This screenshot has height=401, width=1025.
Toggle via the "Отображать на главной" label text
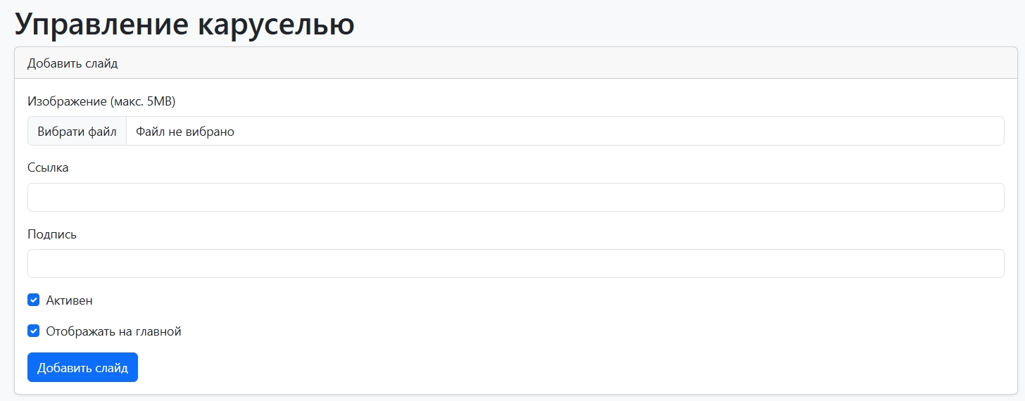pyautogui.click(x=113, y=331)
